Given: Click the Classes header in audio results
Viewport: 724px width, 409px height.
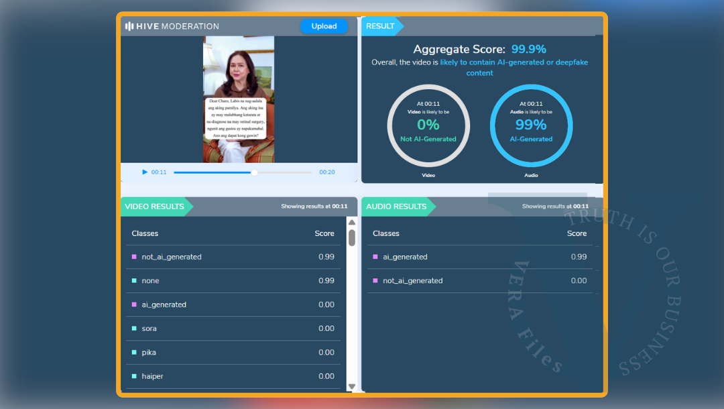Looking at the screenshot, I should click(x=386, y=233).
